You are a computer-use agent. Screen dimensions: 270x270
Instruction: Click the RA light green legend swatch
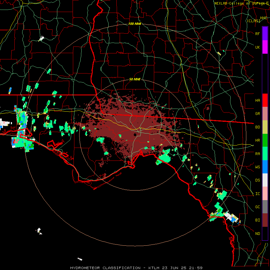pyautogui.click(x=265, y=154)
